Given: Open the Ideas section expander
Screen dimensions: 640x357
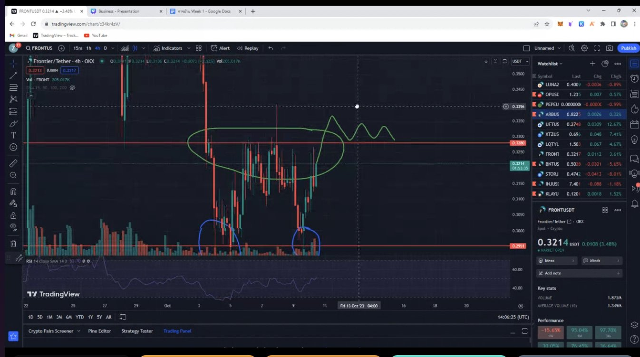Looking at the screenshot, I should [557, 261].
